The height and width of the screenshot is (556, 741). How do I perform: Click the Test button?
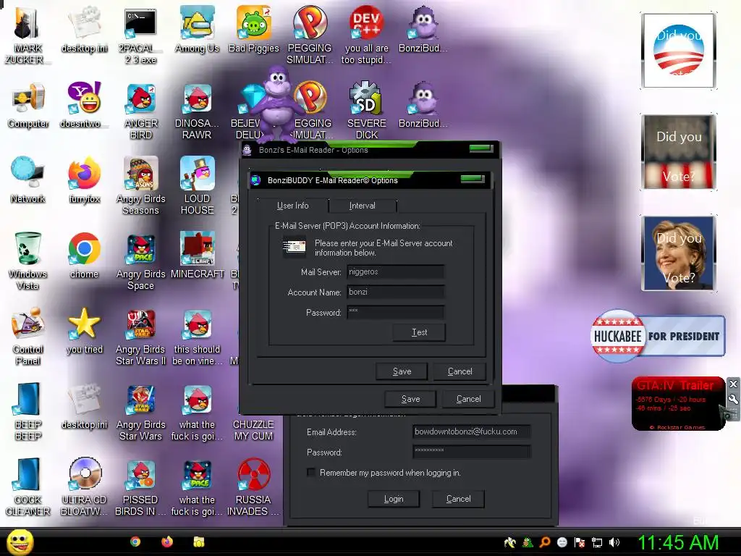(x=419, y=332)
